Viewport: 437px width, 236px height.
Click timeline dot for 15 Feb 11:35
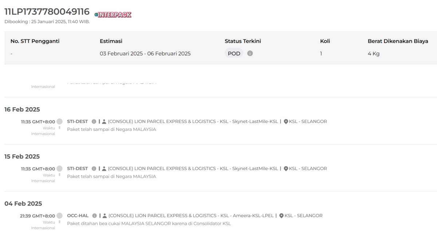click(59, 169)
